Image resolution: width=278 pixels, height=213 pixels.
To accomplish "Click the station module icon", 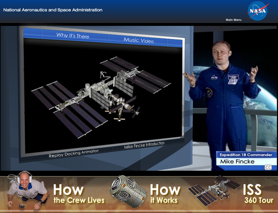I will [x=128, y=191].
